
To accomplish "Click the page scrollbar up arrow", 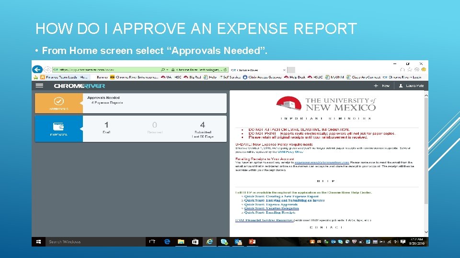I will point(426,96).
